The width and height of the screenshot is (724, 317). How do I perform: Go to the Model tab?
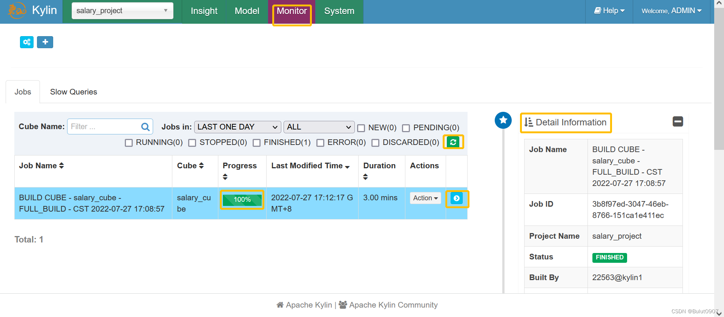point(247,11)
